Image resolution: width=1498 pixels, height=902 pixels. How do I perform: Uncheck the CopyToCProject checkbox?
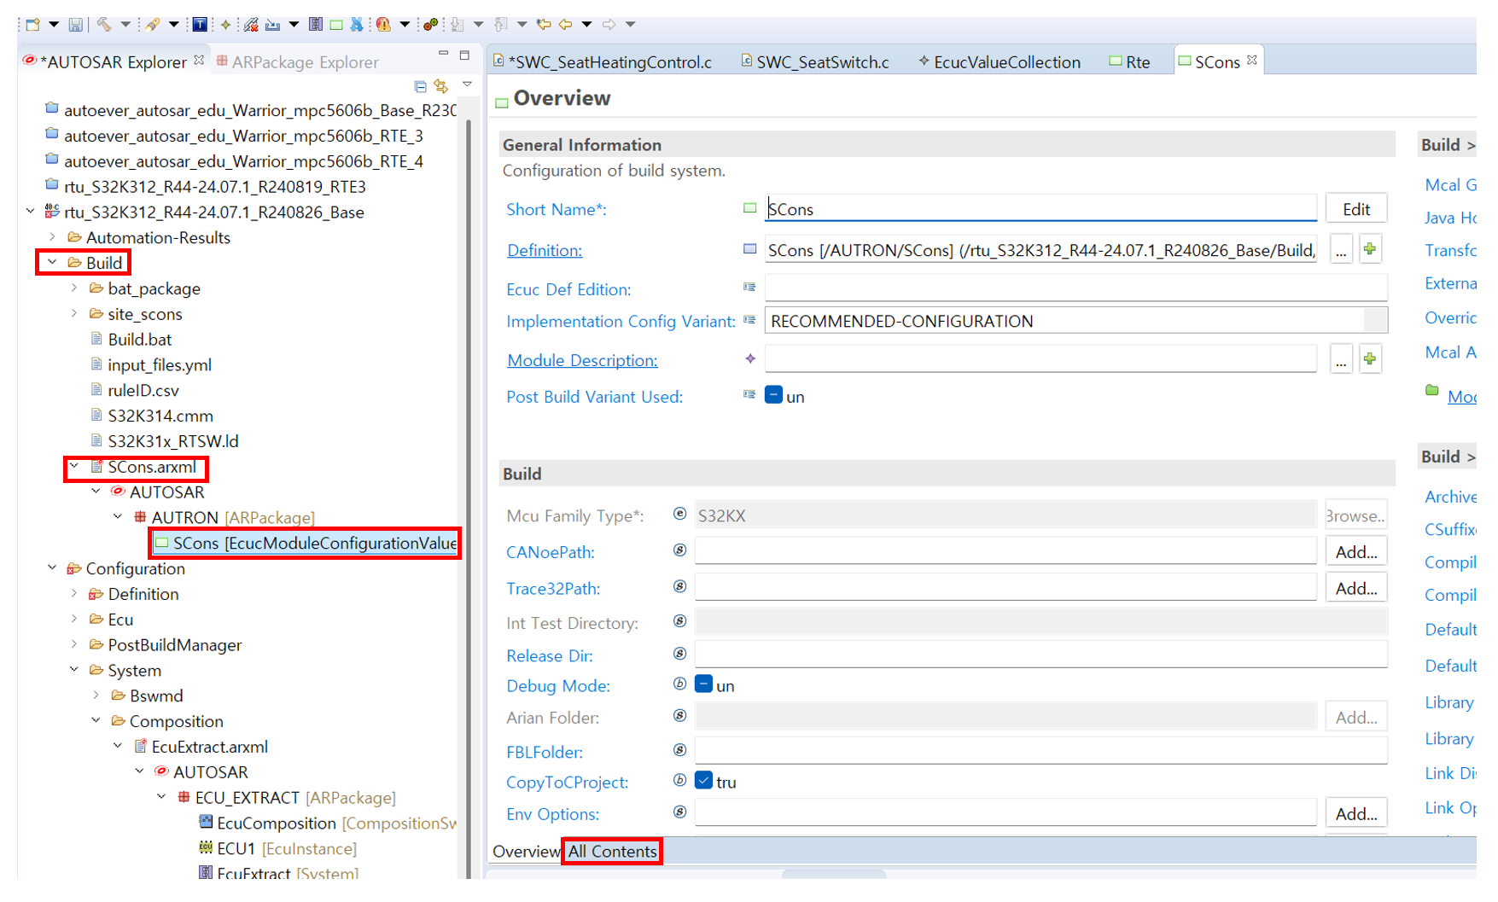click(x=704, y=782)
